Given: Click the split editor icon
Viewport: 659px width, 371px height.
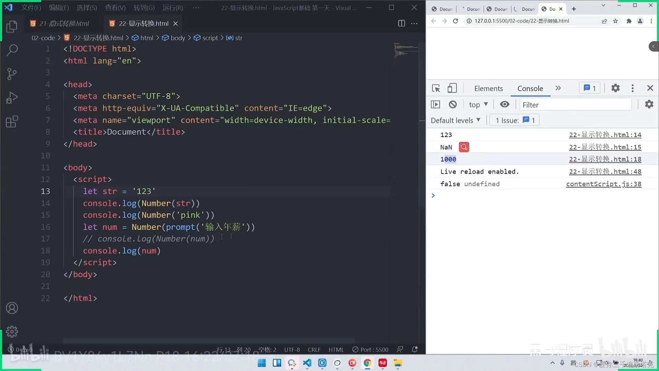Looking at the screenshot, I should [401, 23].
